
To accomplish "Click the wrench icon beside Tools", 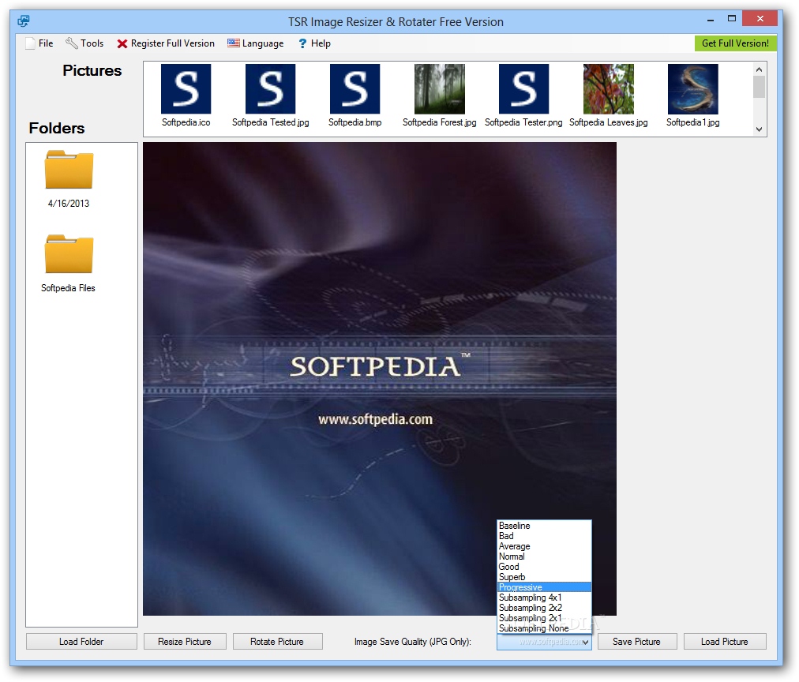I will 71,43.
